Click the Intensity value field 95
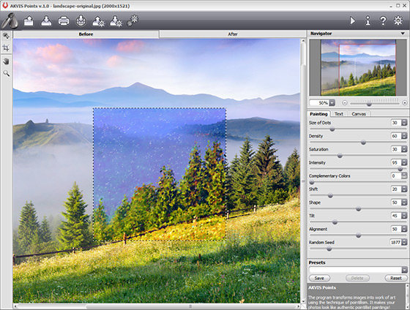The height and width of the screenshot is (310, 410). point(396,162)
